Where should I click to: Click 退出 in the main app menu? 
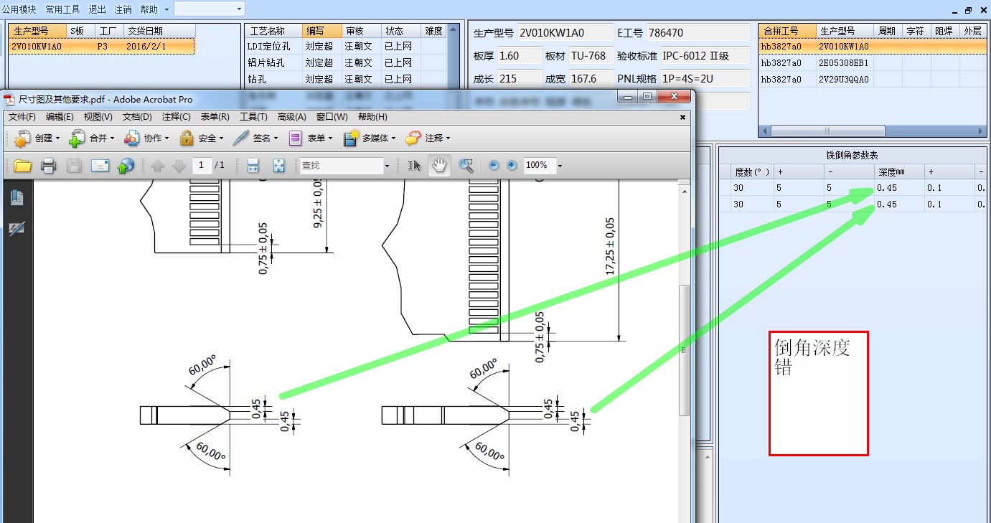click(x=97, y=9)
